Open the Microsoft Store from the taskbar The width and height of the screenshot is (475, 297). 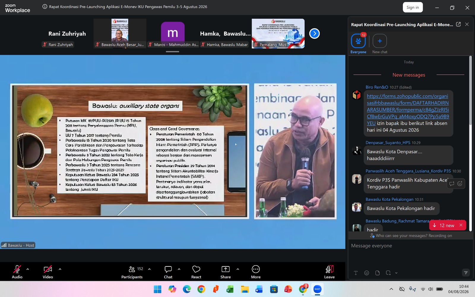tap(274, 289)
